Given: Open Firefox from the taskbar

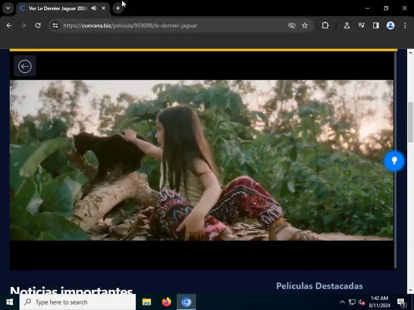Looking at the screenshot, I should pos(166,302).
